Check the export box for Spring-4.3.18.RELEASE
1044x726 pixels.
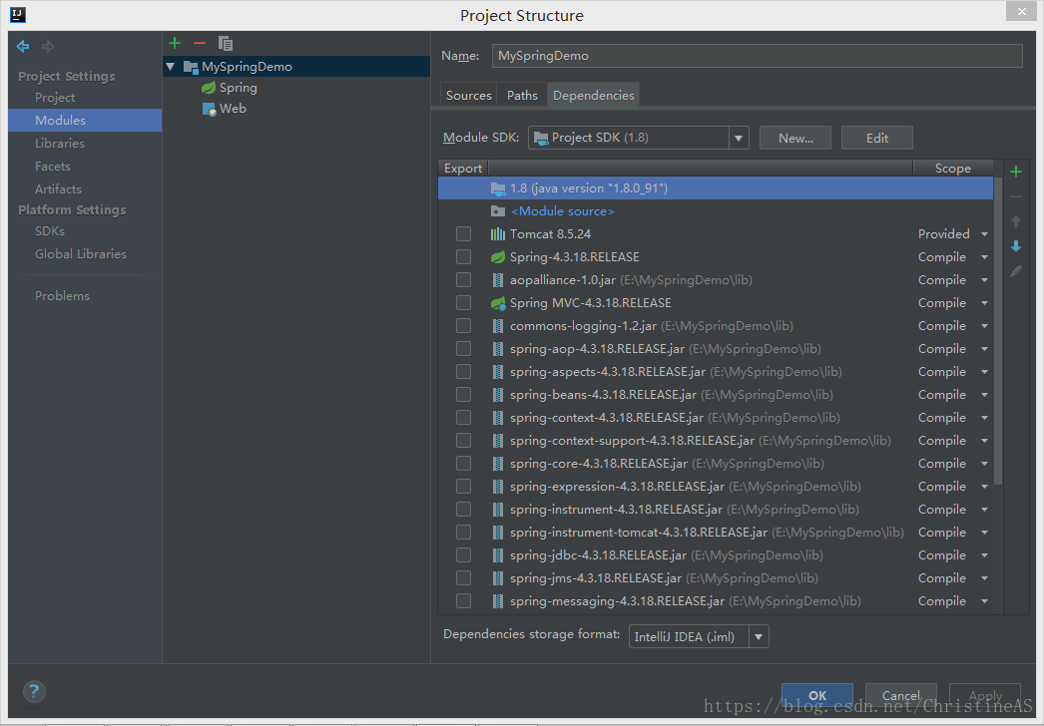(x=463, y=257)
